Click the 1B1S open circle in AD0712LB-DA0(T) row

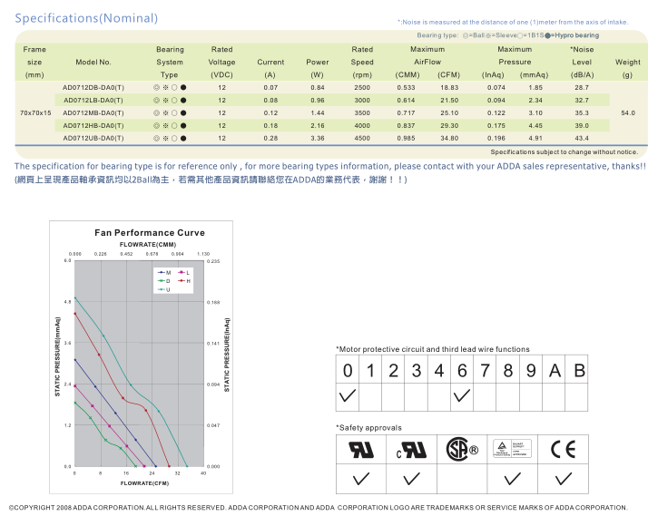click(x=174, y=101)
